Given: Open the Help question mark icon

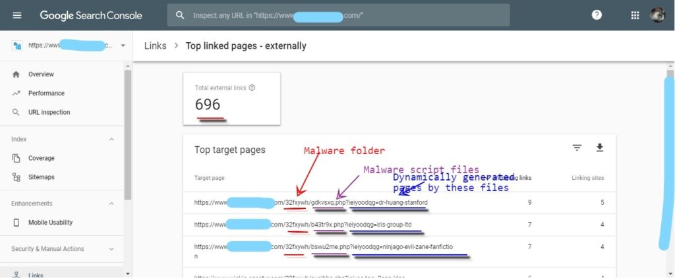Looking at the screenshot, I should [x=597, y=15].
